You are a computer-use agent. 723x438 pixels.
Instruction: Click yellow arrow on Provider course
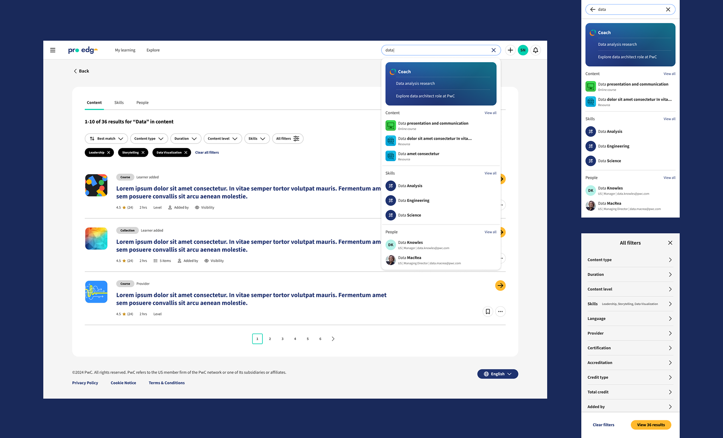(x=500, y=285)
